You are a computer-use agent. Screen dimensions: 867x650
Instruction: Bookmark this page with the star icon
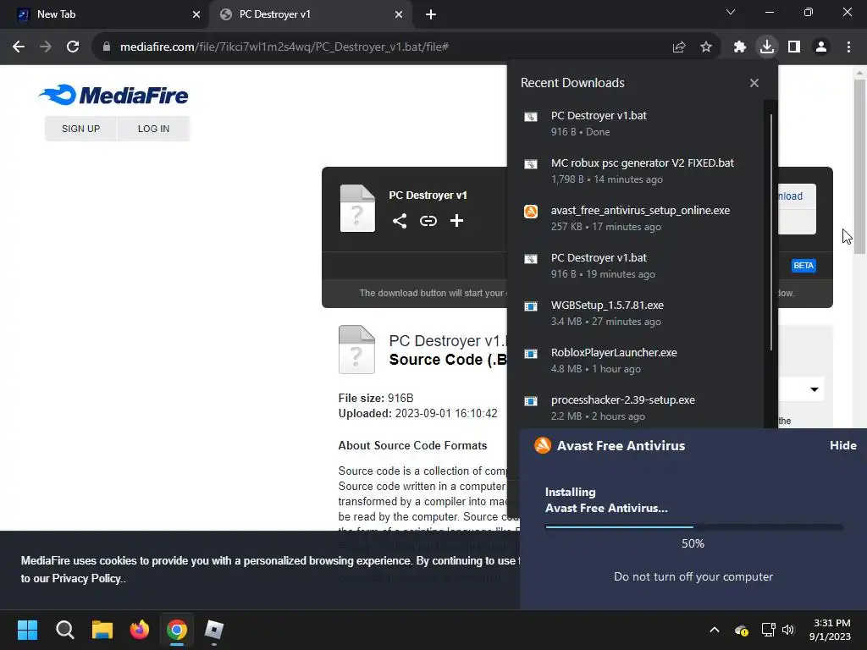706,47
